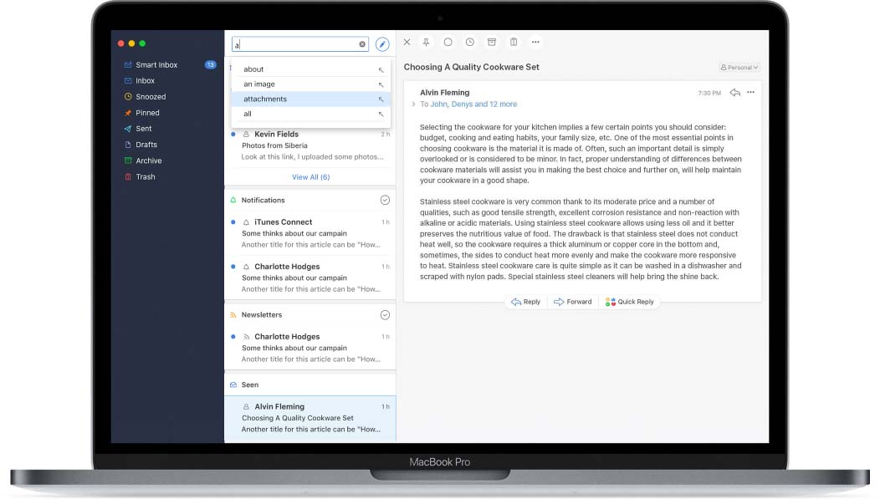Collapse the Newsletters section
The image size is (880, 499).
(x=385, y=314)
